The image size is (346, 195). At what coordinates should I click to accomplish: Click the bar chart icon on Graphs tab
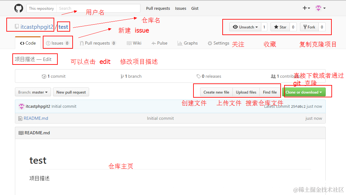(180, 43)
